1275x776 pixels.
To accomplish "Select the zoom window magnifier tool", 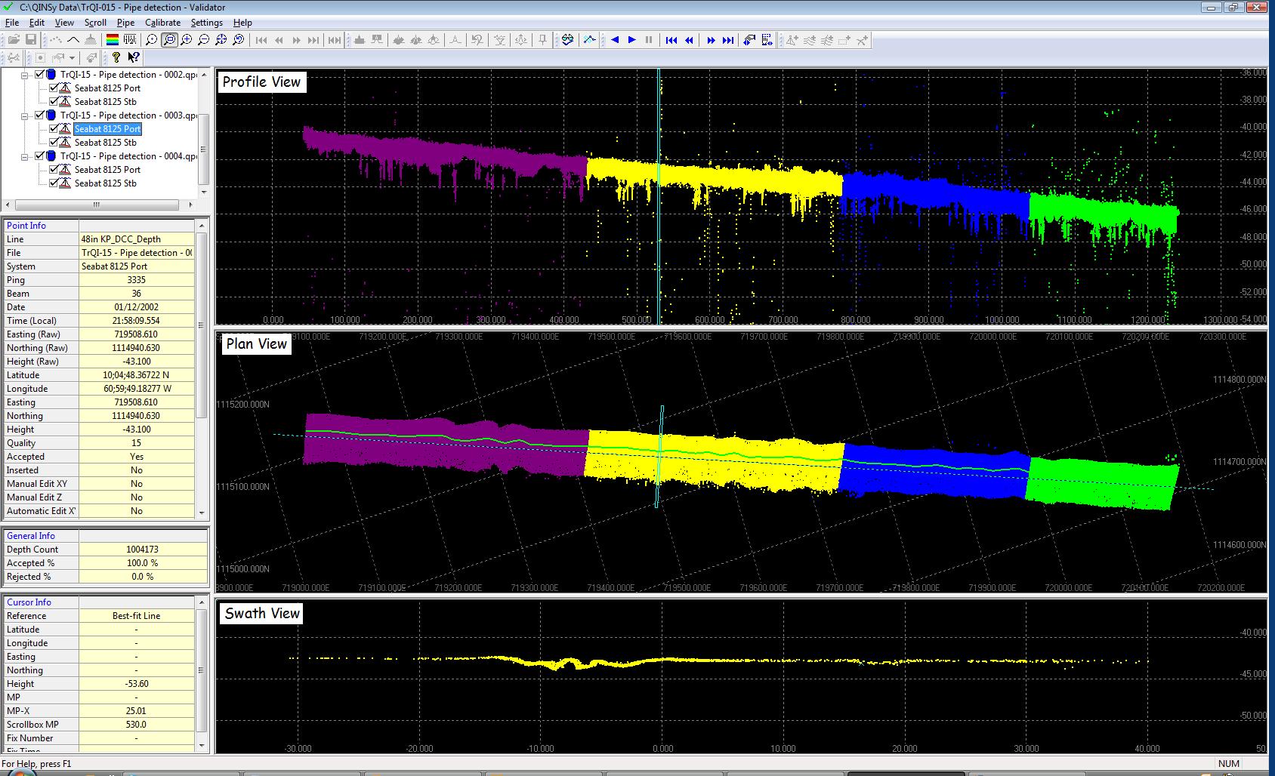I will click(x=170, y=40).
